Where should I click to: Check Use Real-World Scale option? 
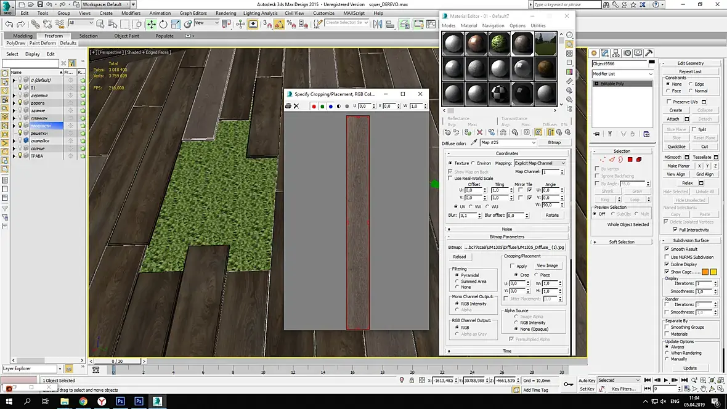click(450, 178)
